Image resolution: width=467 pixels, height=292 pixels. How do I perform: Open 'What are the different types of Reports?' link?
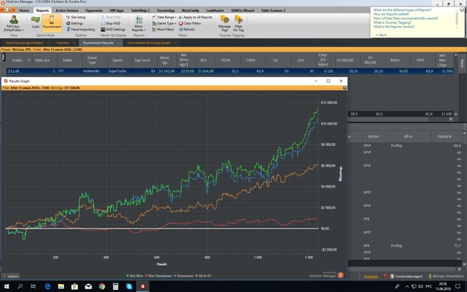tap(402, 10)
